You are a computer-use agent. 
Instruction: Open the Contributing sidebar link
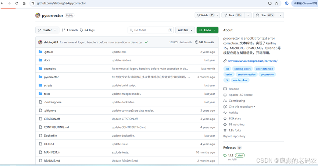[237, 101]
